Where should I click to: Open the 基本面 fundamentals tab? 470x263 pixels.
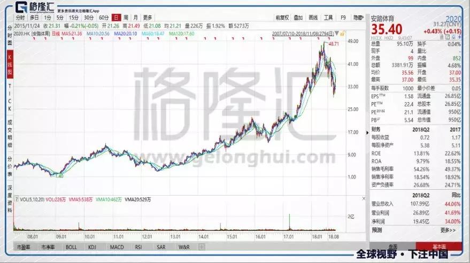click(439, 246)
